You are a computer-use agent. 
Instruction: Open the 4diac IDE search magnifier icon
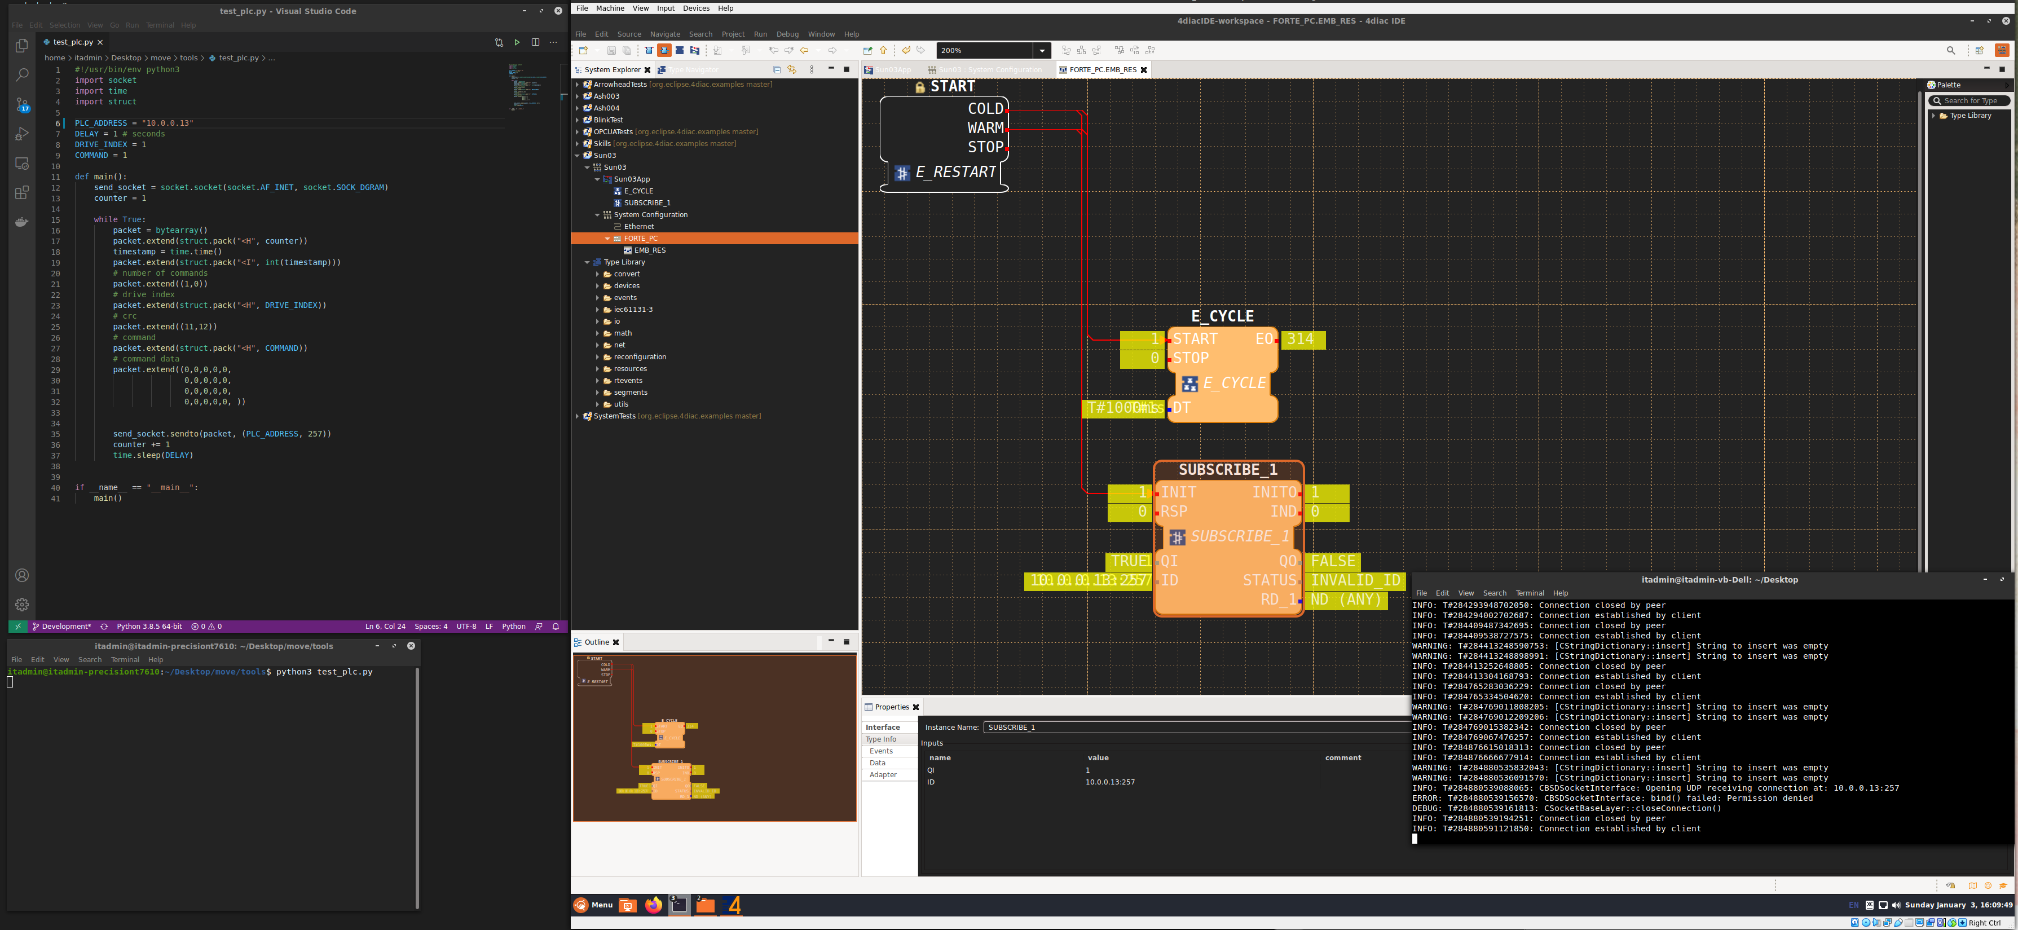point(1951,50)
